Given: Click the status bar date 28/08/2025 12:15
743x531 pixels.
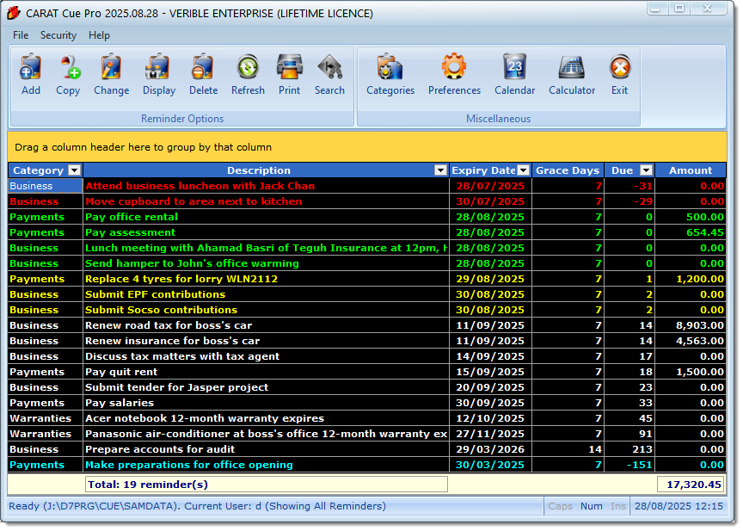Looking at the screenshot, I should tap(679, 506).
